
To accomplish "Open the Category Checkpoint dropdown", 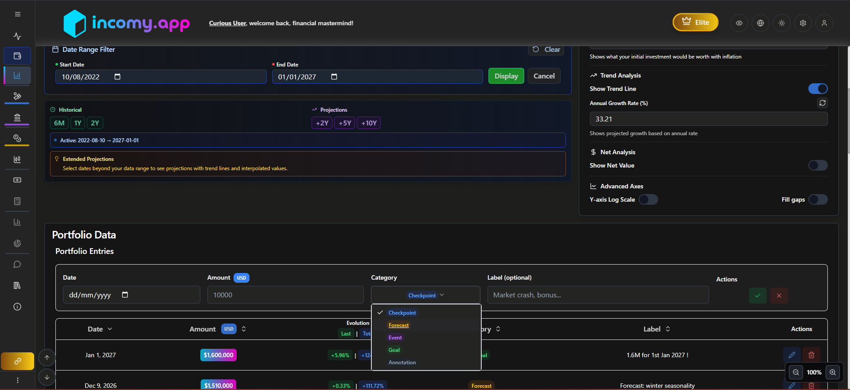I will pyautogui.click(x=425, y=295).
